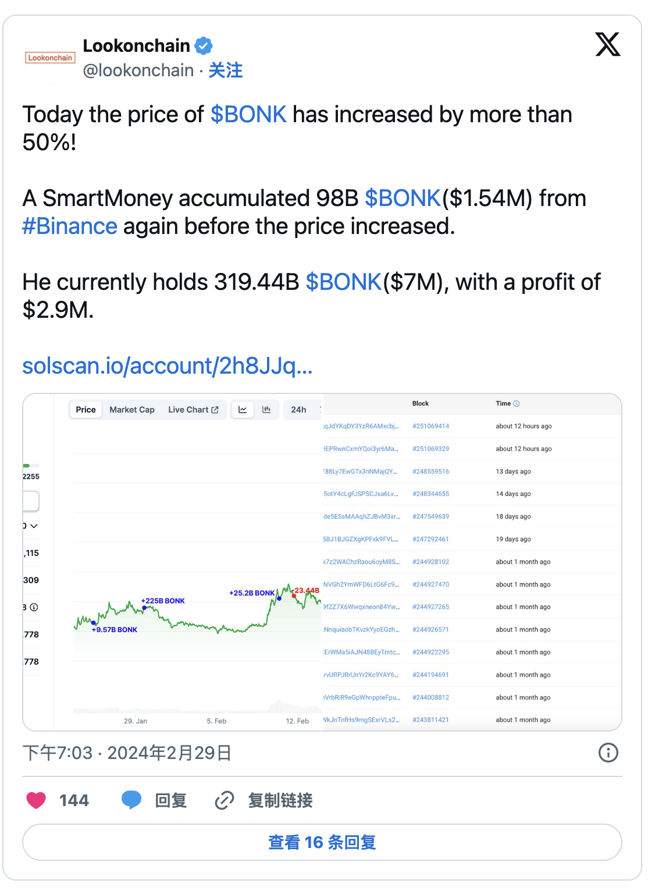
Task: Choose the 24h time range
Action: (298, 410)
